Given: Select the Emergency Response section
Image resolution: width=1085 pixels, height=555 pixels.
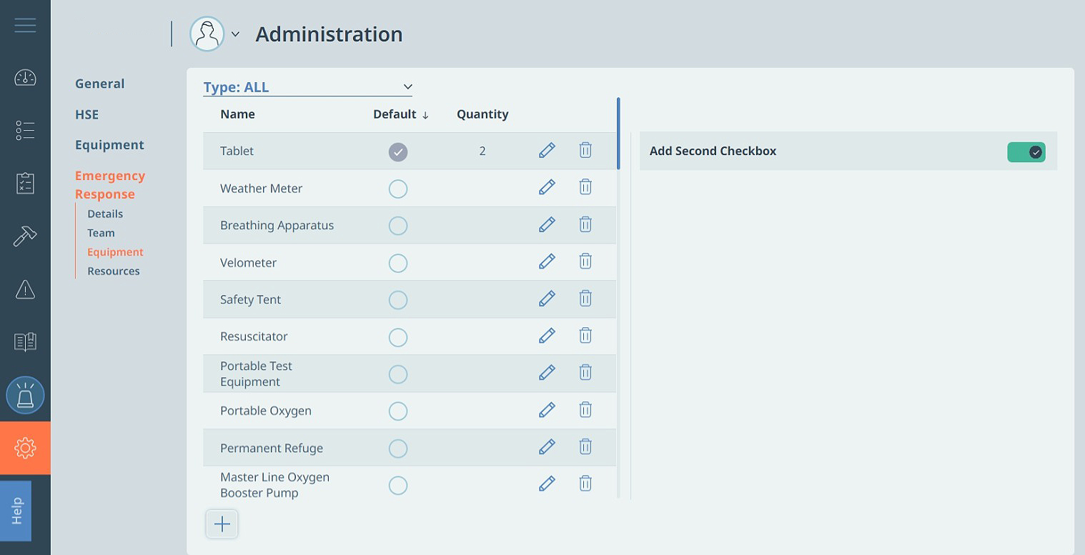Looking at the screenshot, I should (x=110, y=185).
